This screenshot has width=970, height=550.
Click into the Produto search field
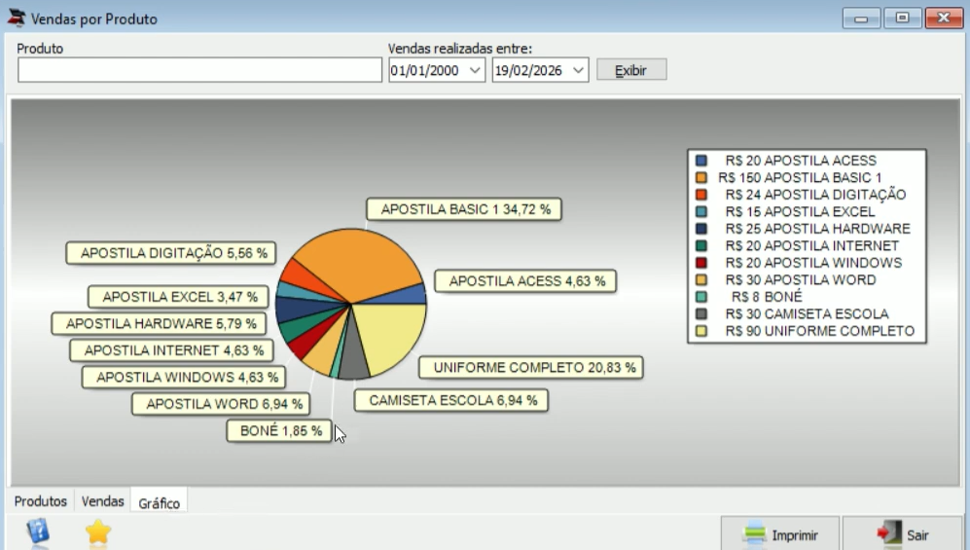(199, 70)
